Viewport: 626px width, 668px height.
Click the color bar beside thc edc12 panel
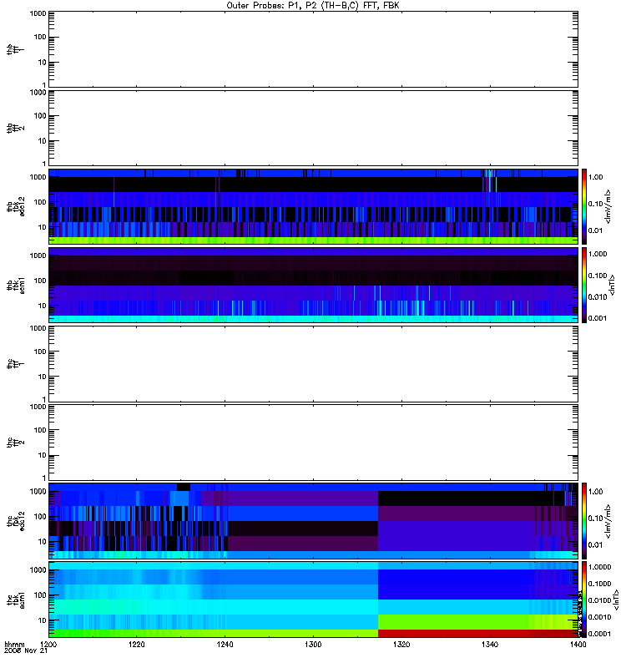coord(586,520)
